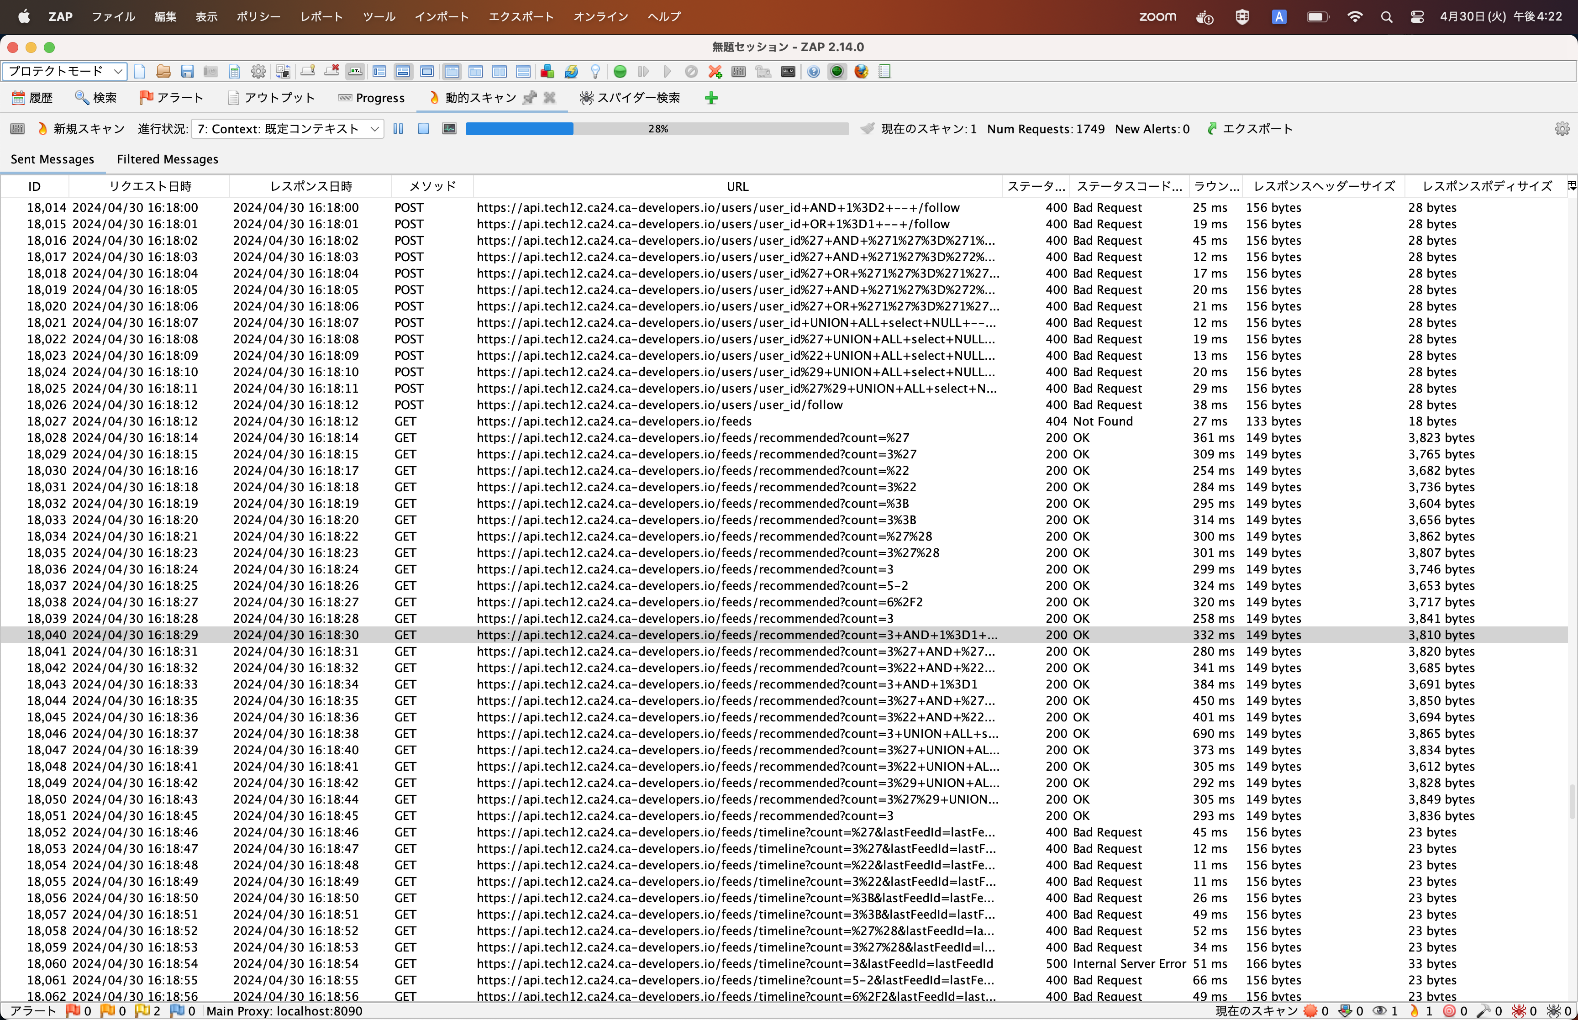Image resolution: width=1578 pixels, height=1020 pixels.
Task: Open a session using folder icon
Action: 163,72
